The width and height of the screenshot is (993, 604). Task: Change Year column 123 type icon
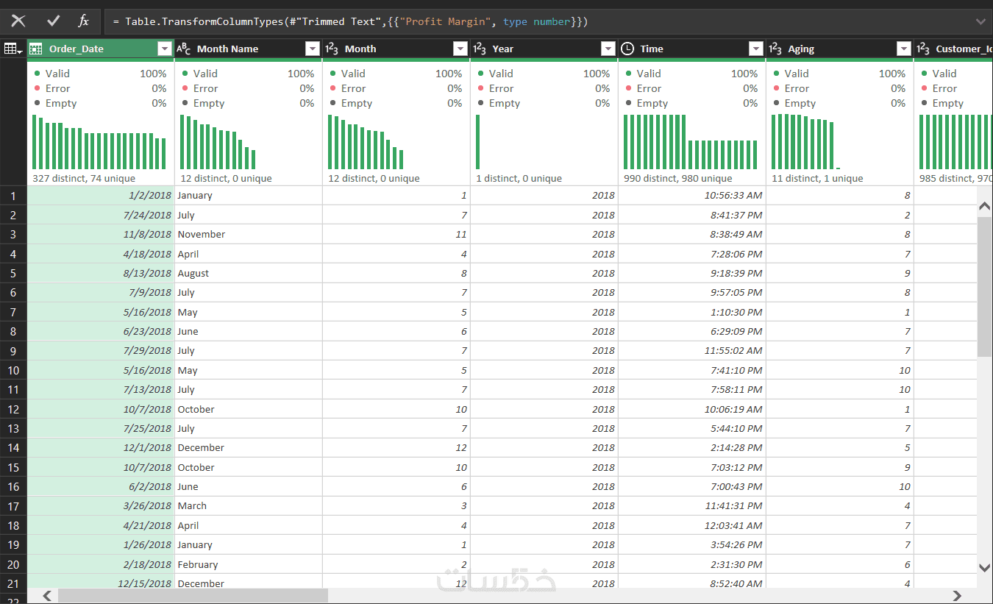click(480, 49)
